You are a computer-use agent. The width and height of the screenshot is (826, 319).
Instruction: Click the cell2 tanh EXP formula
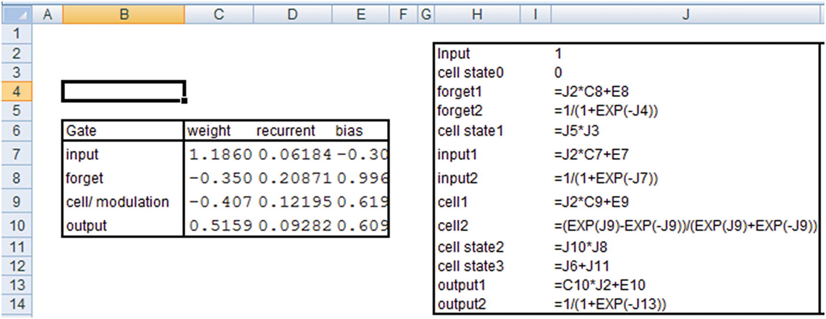point(685,225)
